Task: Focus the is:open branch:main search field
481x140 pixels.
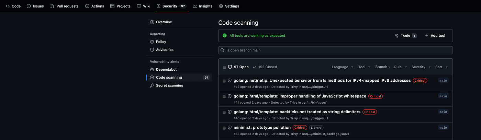Action: point(335,50)
